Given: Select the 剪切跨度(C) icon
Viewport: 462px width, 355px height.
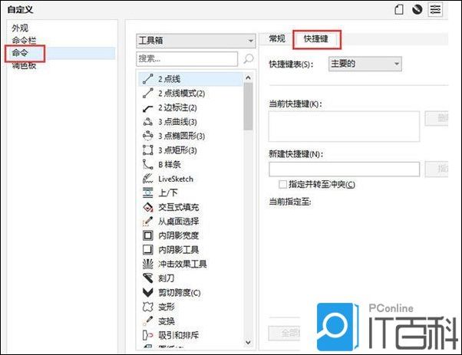Looking at the screenshot, I should (147, 292).
